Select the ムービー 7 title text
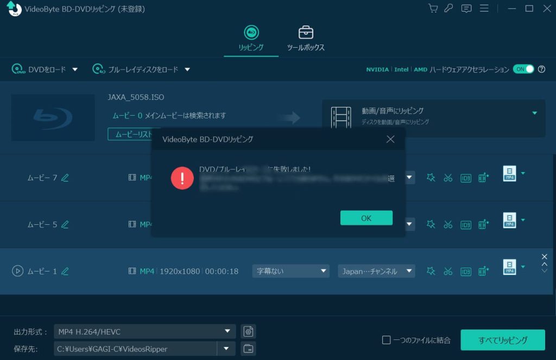This screenshot has height=360, width=556. 42,178
